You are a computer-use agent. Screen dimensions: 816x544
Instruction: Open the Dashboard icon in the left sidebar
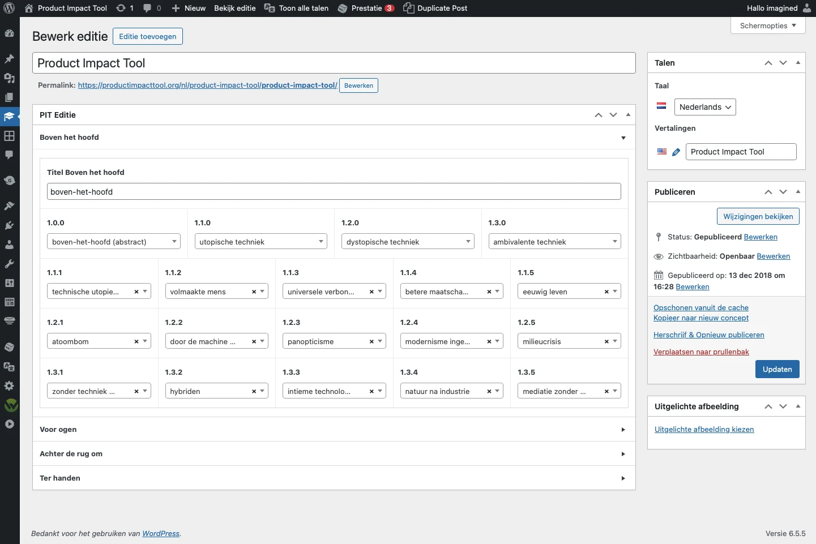(x=9, y=33)
